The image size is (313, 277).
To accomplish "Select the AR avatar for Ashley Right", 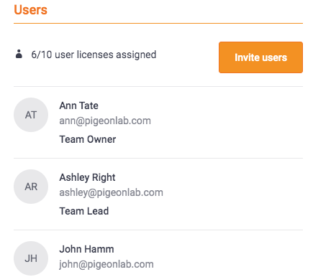I will coord(31,187).
